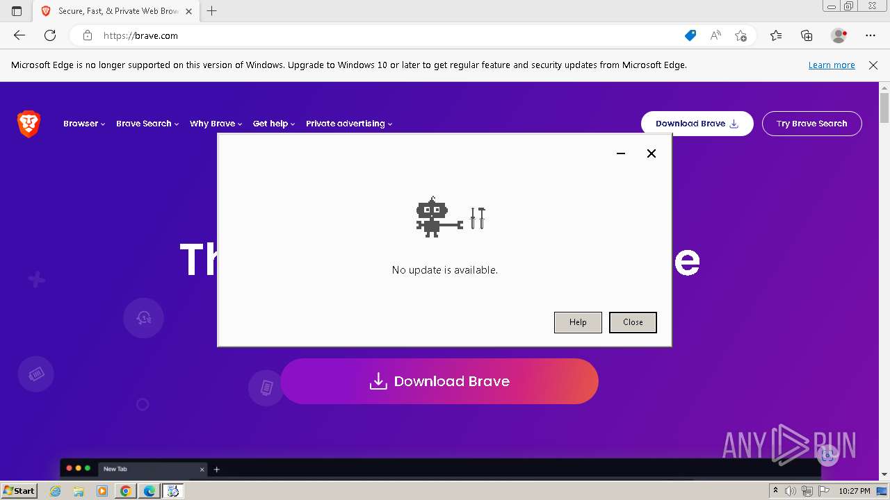Open the network tray icon
This screenshot has width=890, height=500.
[807, 491]
